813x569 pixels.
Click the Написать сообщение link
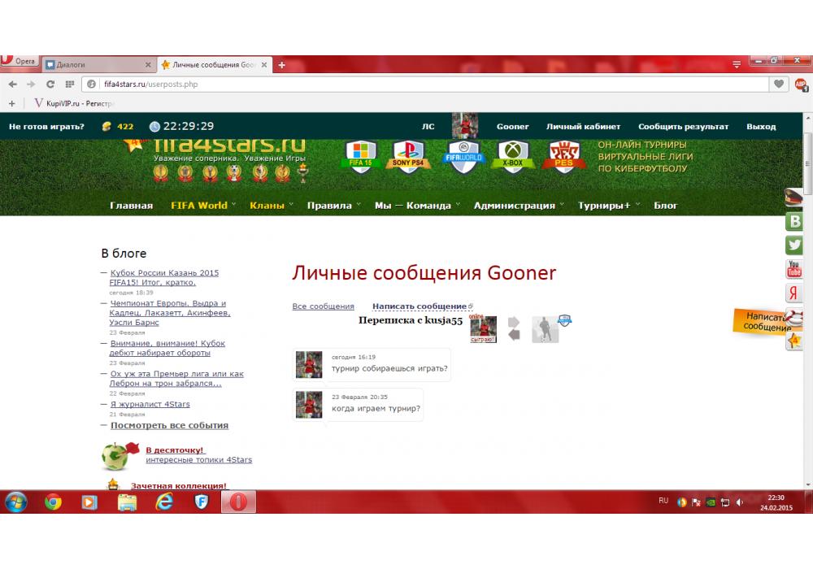420,306
